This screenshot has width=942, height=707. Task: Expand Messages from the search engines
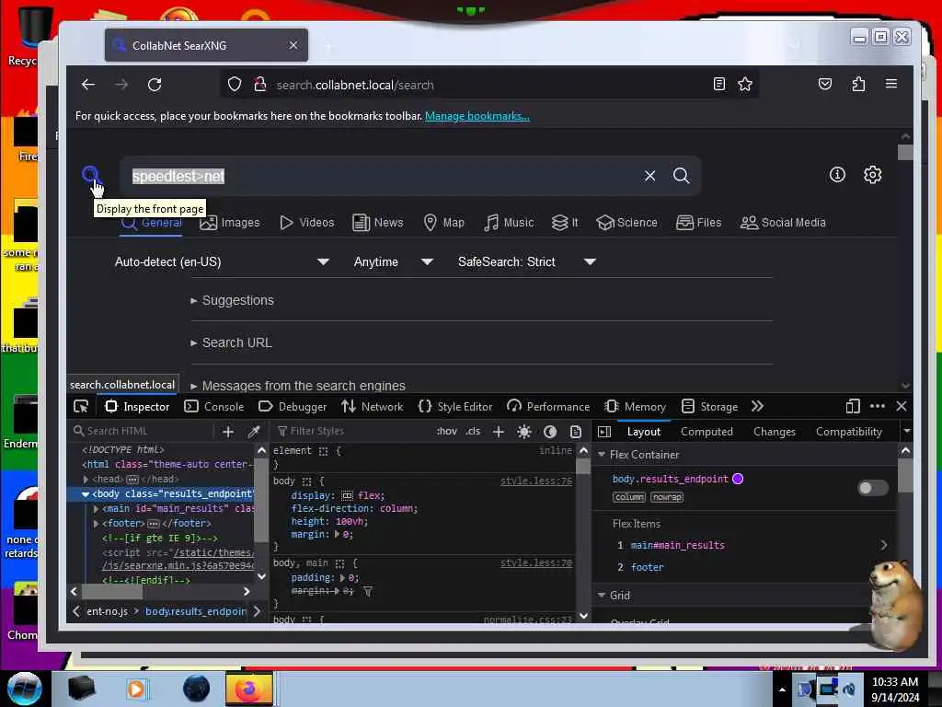coord(298,386)
